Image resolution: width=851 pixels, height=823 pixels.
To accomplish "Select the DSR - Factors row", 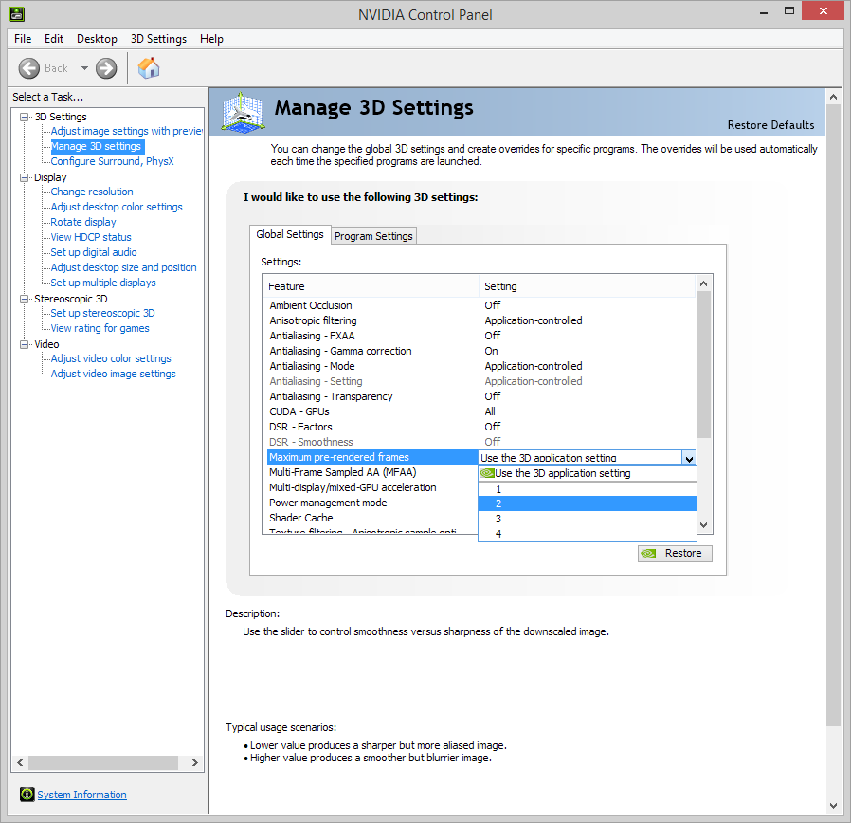I will (480, 428).
